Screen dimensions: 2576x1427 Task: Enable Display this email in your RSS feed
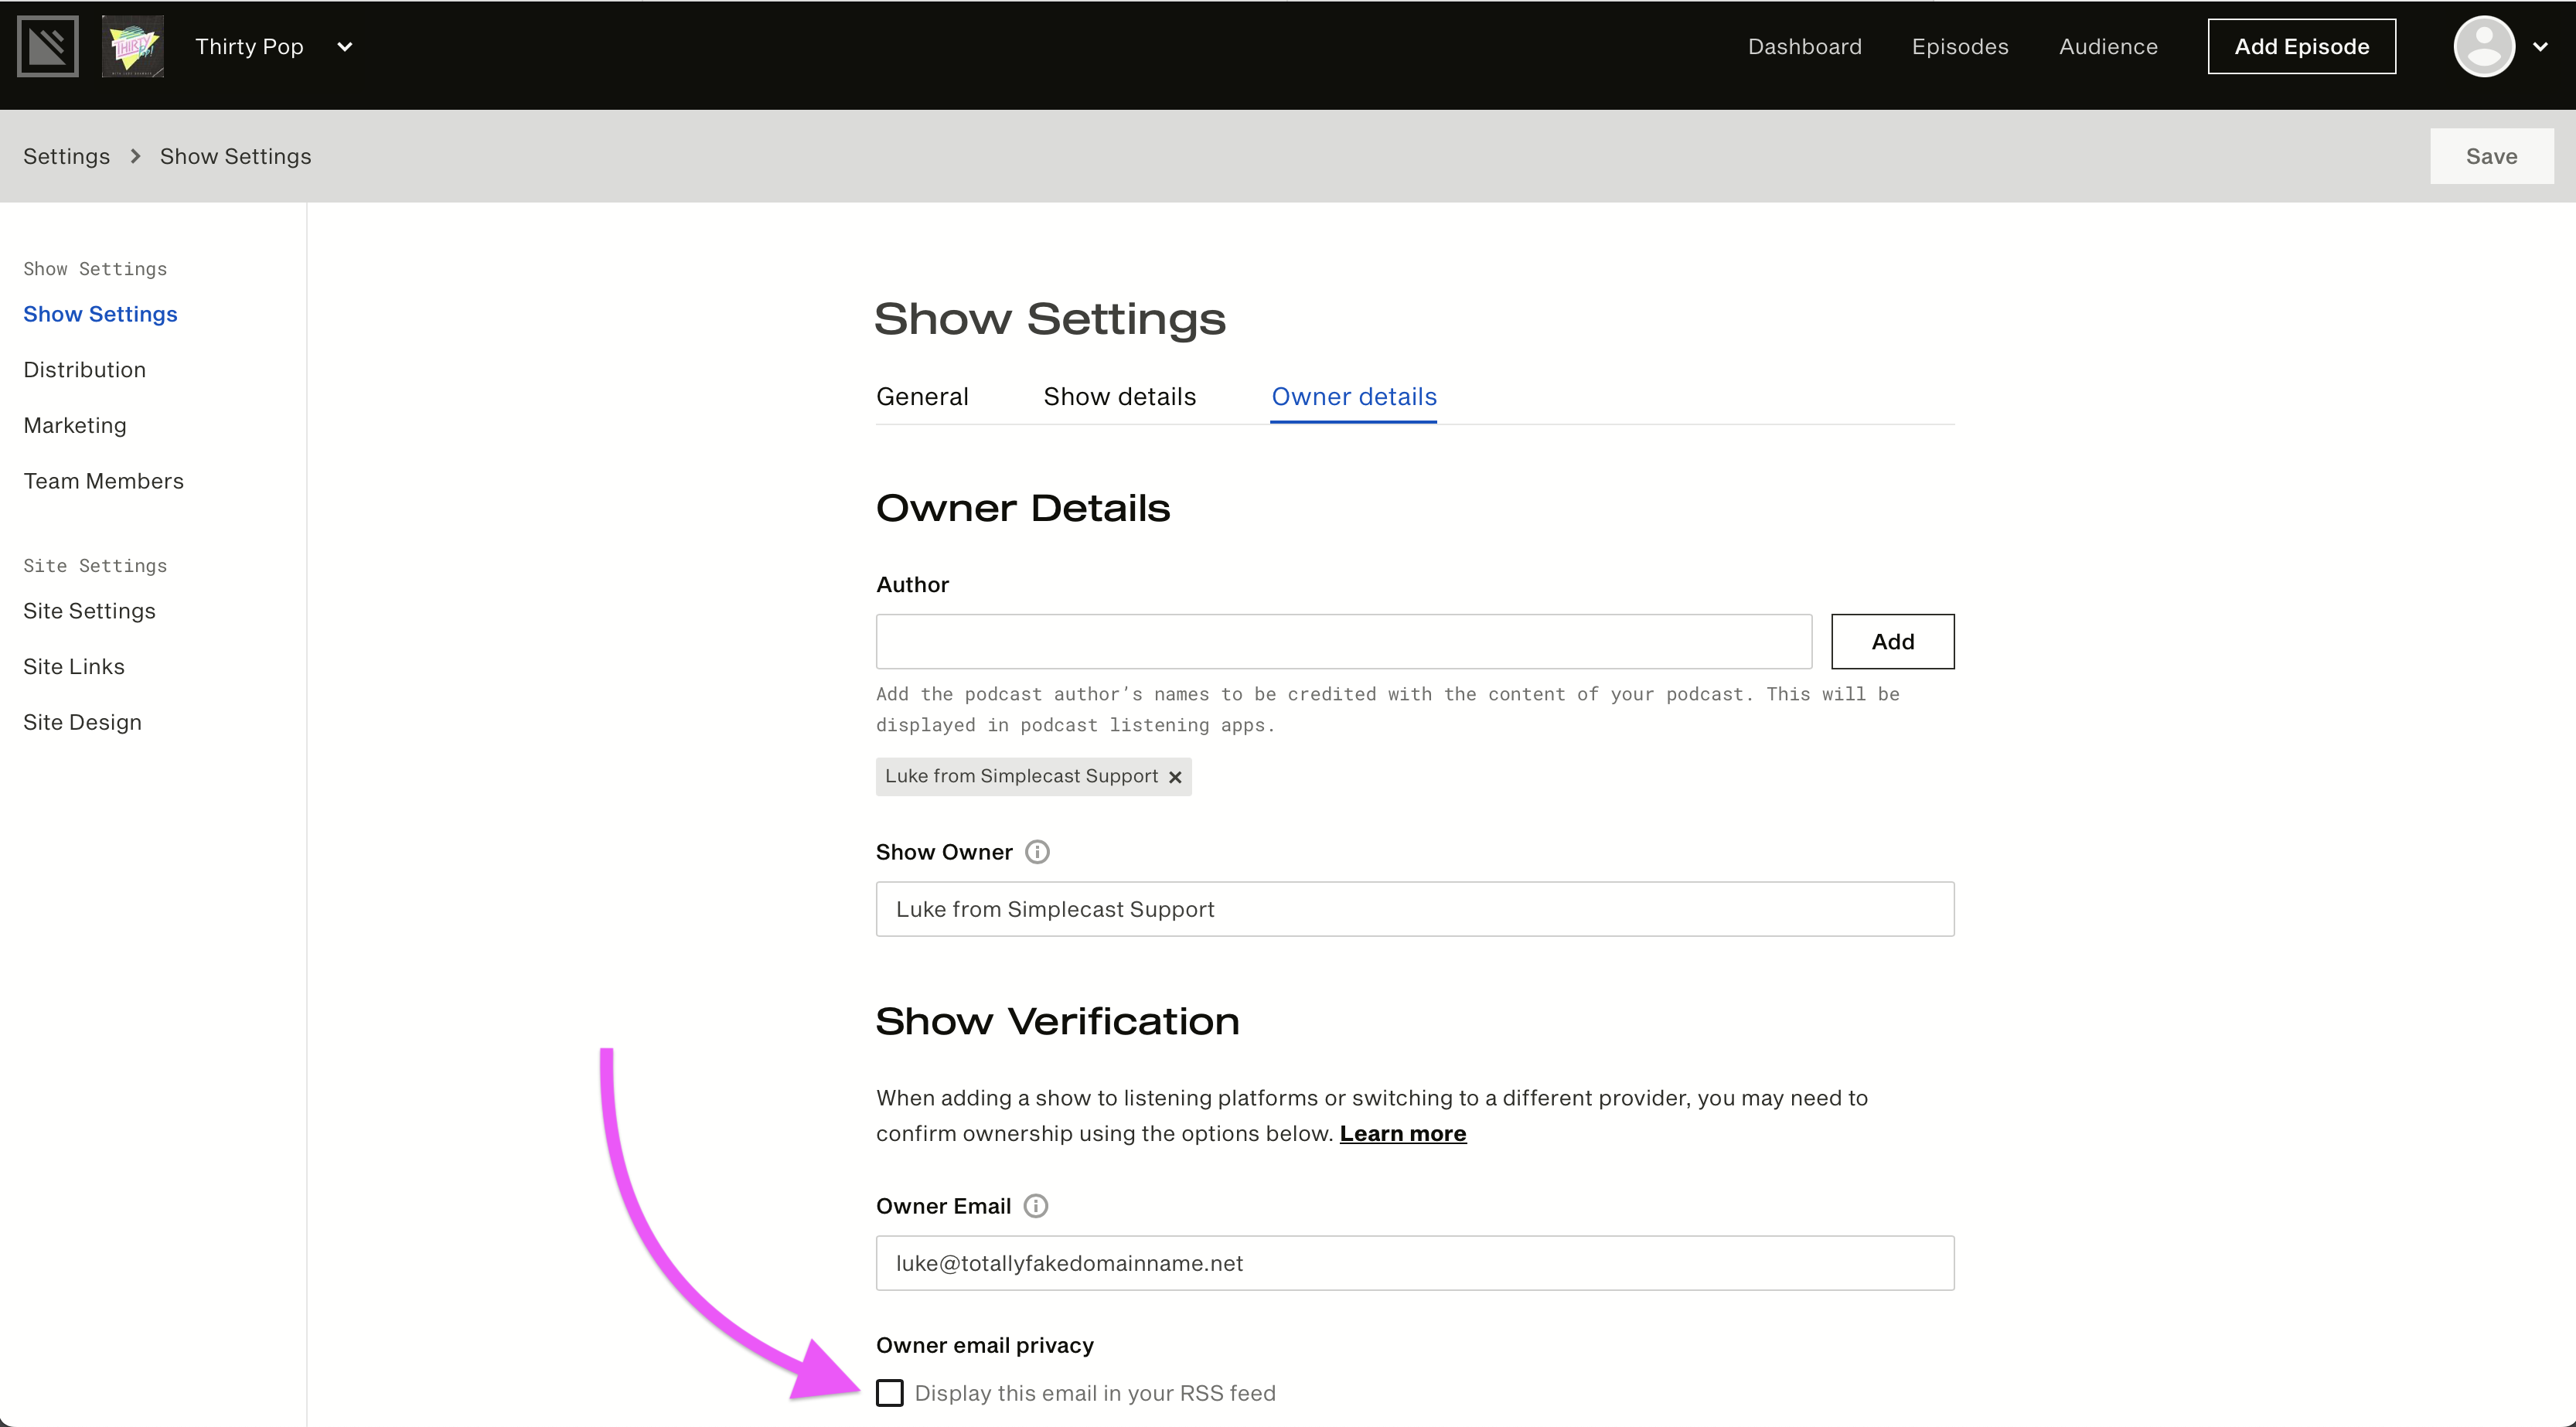click(x=890, y=1393)
